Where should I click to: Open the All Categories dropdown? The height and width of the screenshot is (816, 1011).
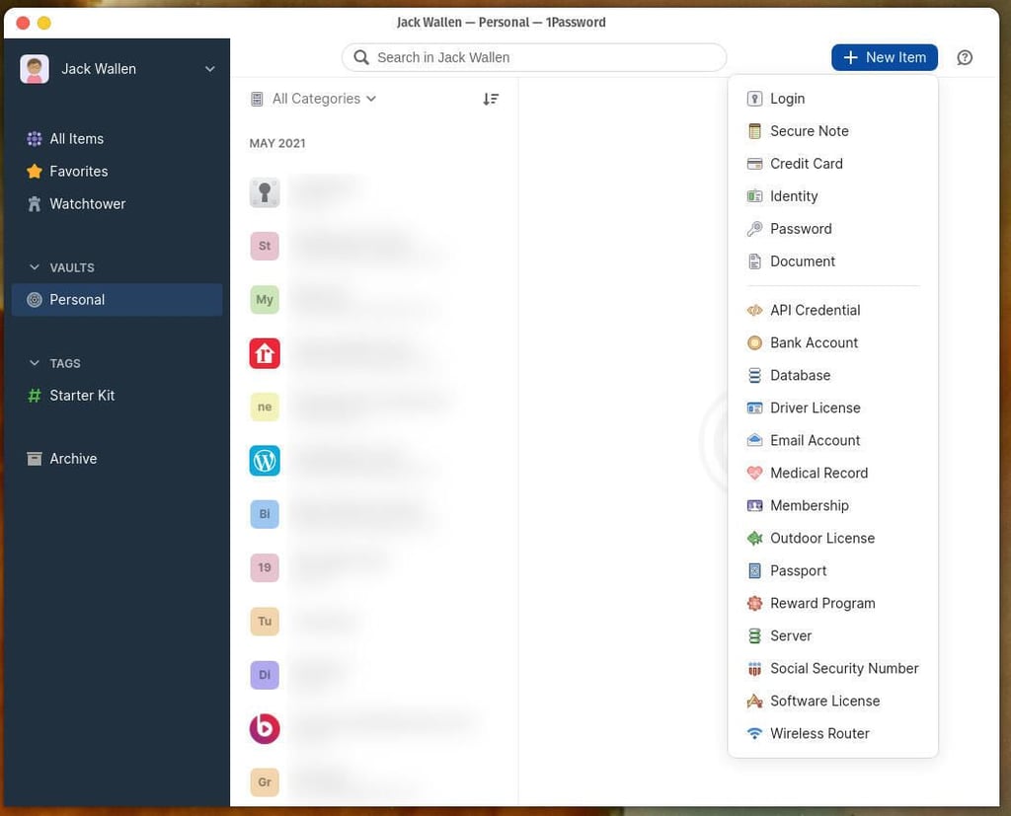point(314,99)
